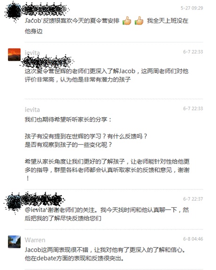Click the second thumbs-up emoji
Image resolution: width=216 pixels, height=270 pixels.
point(139,21)
